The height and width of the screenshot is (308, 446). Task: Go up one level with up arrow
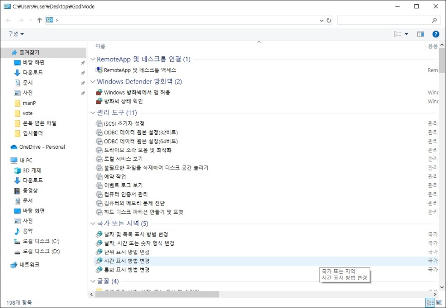coord(40,20)
